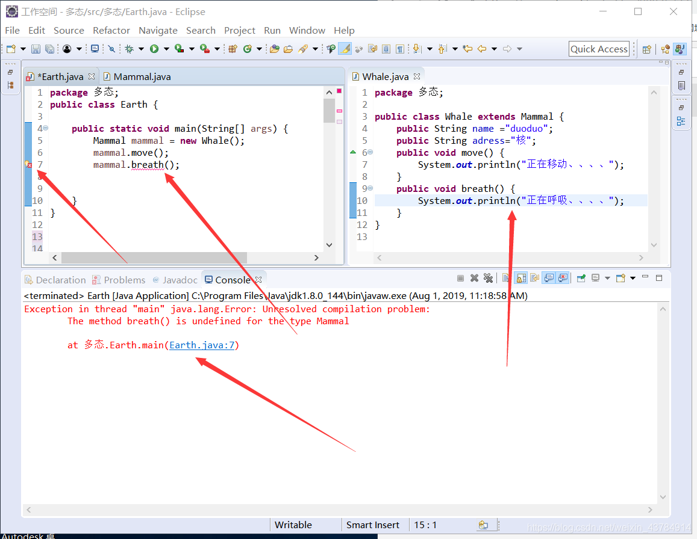Open dropdown next to External Tools icon
The height and width of the screenshot is (539, 697).
coord(217,49)
